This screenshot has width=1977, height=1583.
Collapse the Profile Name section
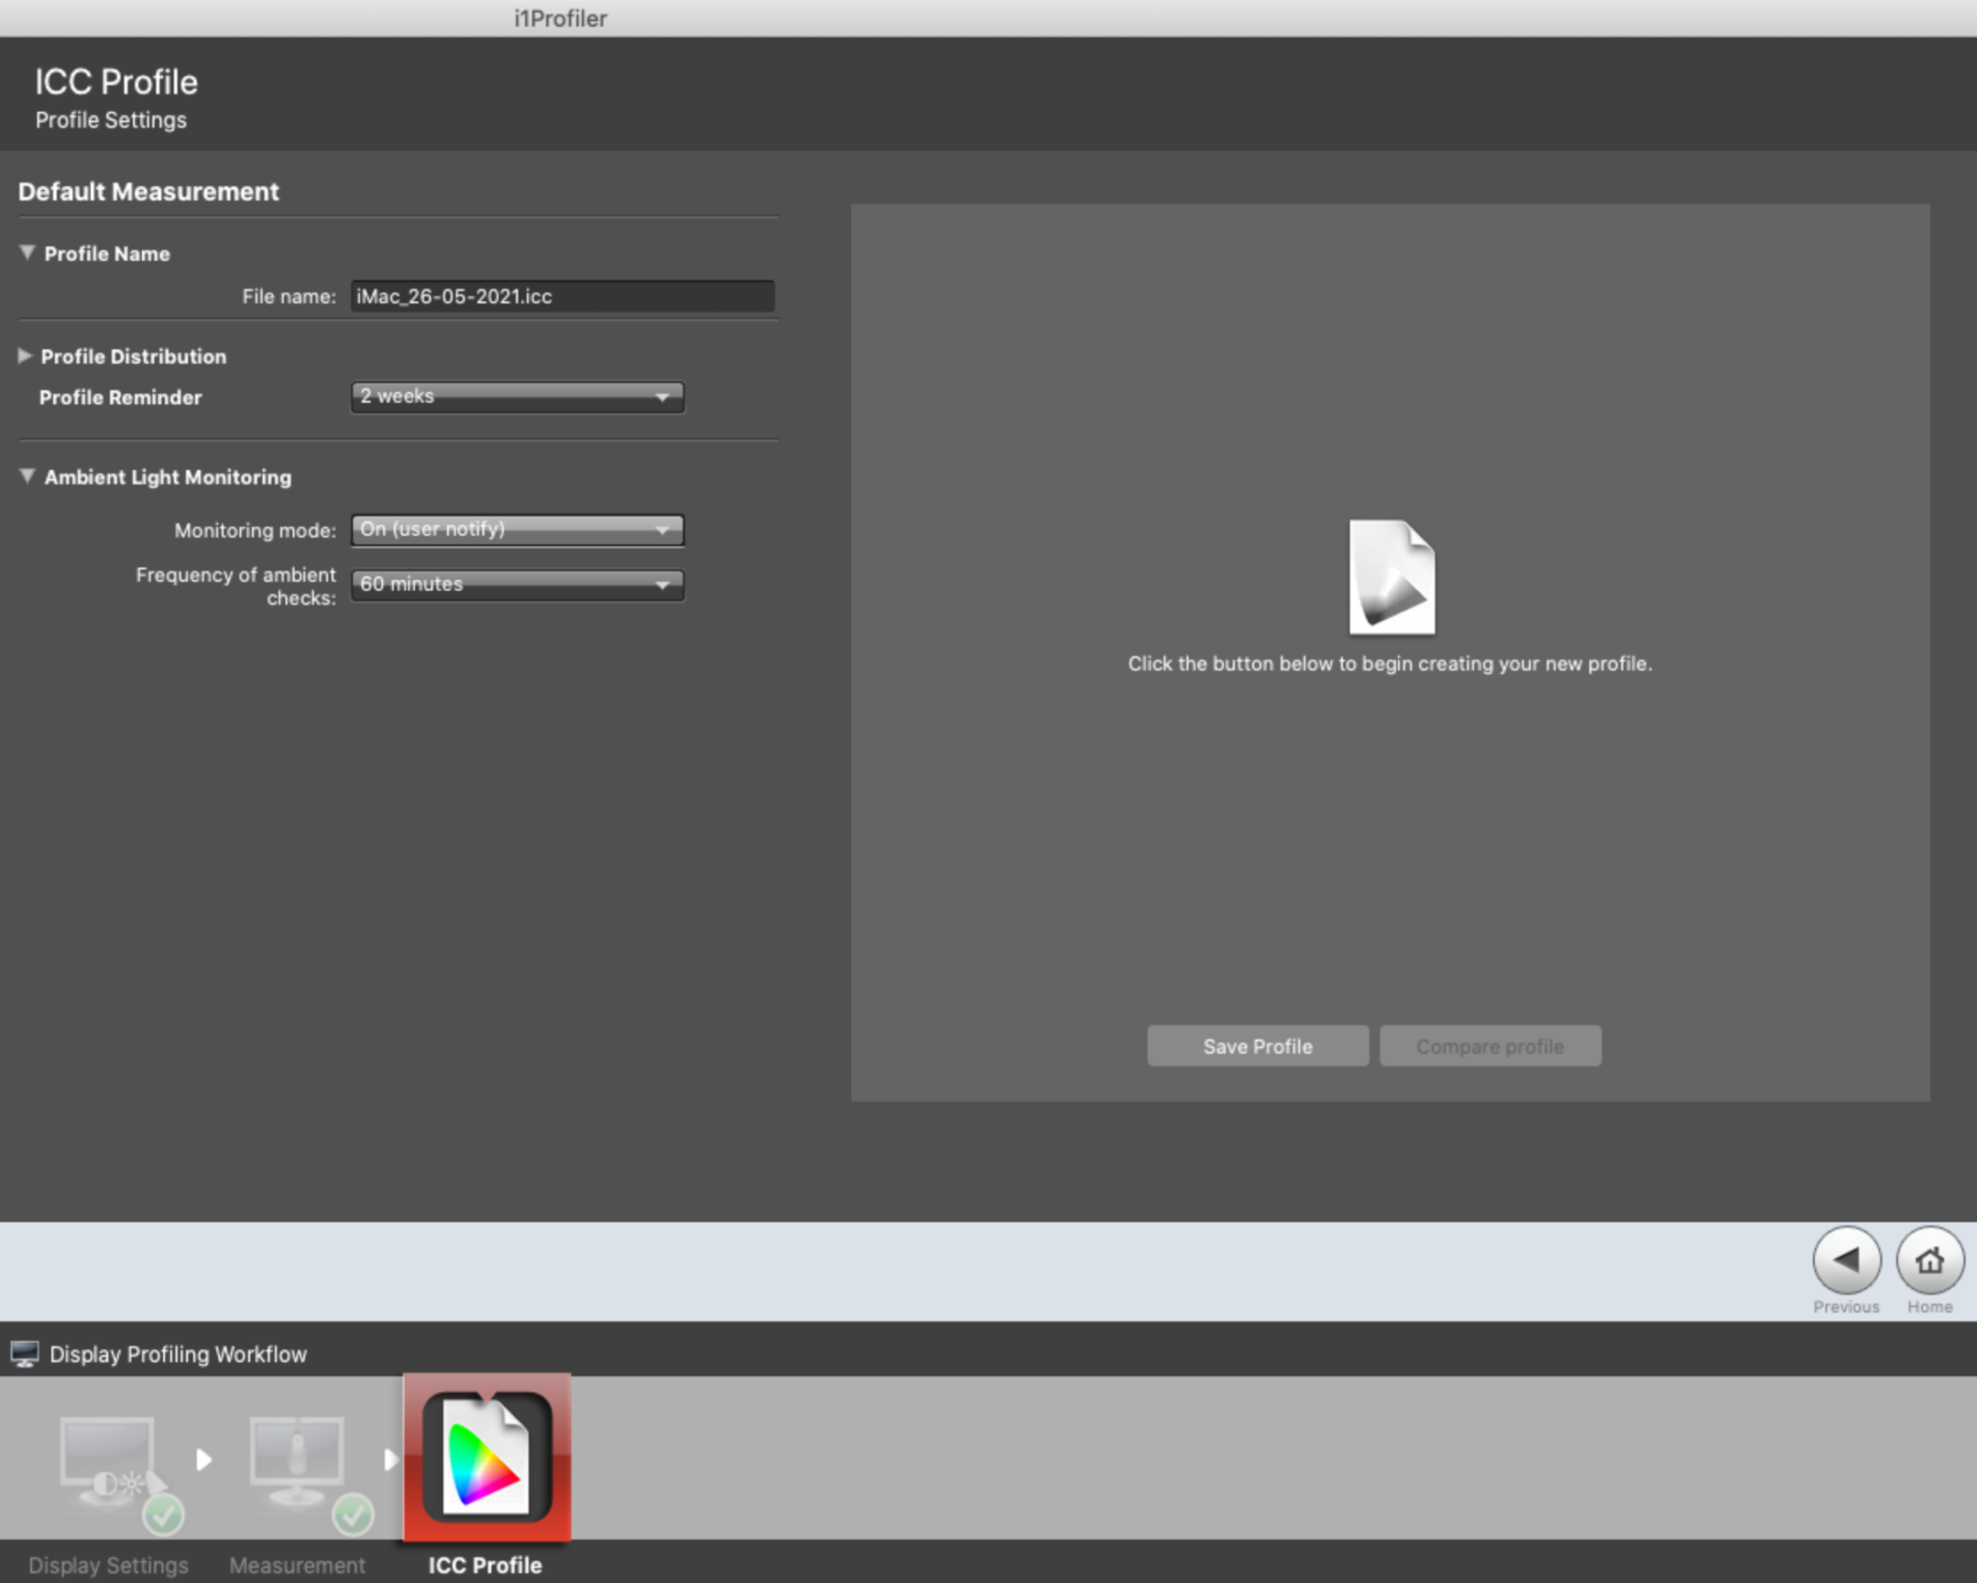[x=28, y=253]
